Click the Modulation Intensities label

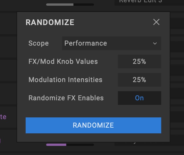(x=65, y=80)
